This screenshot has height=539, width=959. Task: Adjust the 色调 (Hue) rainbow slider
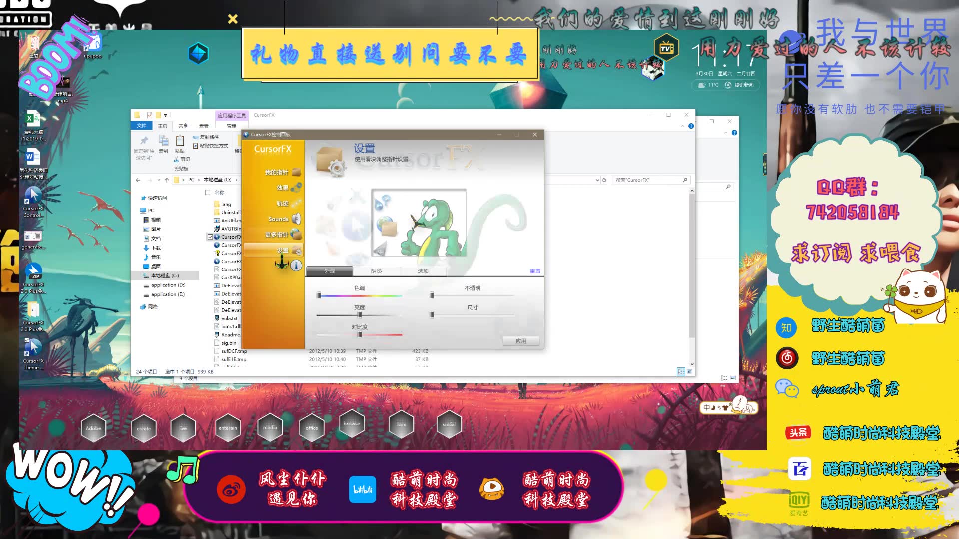tap(360, 295)
